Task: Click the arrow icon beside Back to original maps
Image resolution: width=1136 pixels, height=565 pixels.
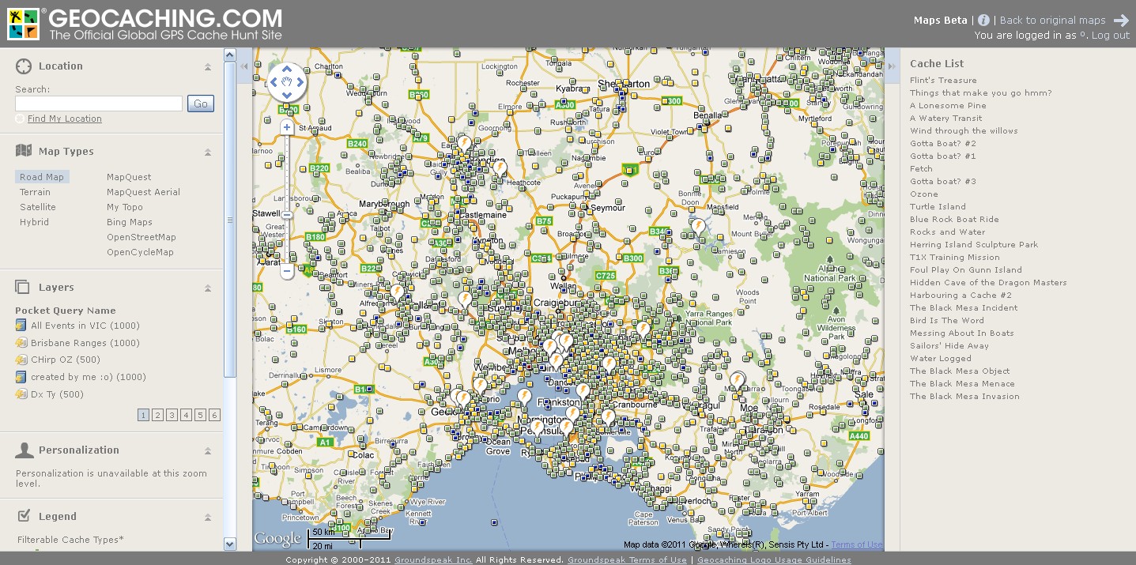Action: (x=1121, y=21)
